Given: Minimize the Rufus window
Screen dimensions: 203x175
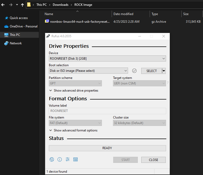Looking at the screenshot, I should click(x=140, y=36).
